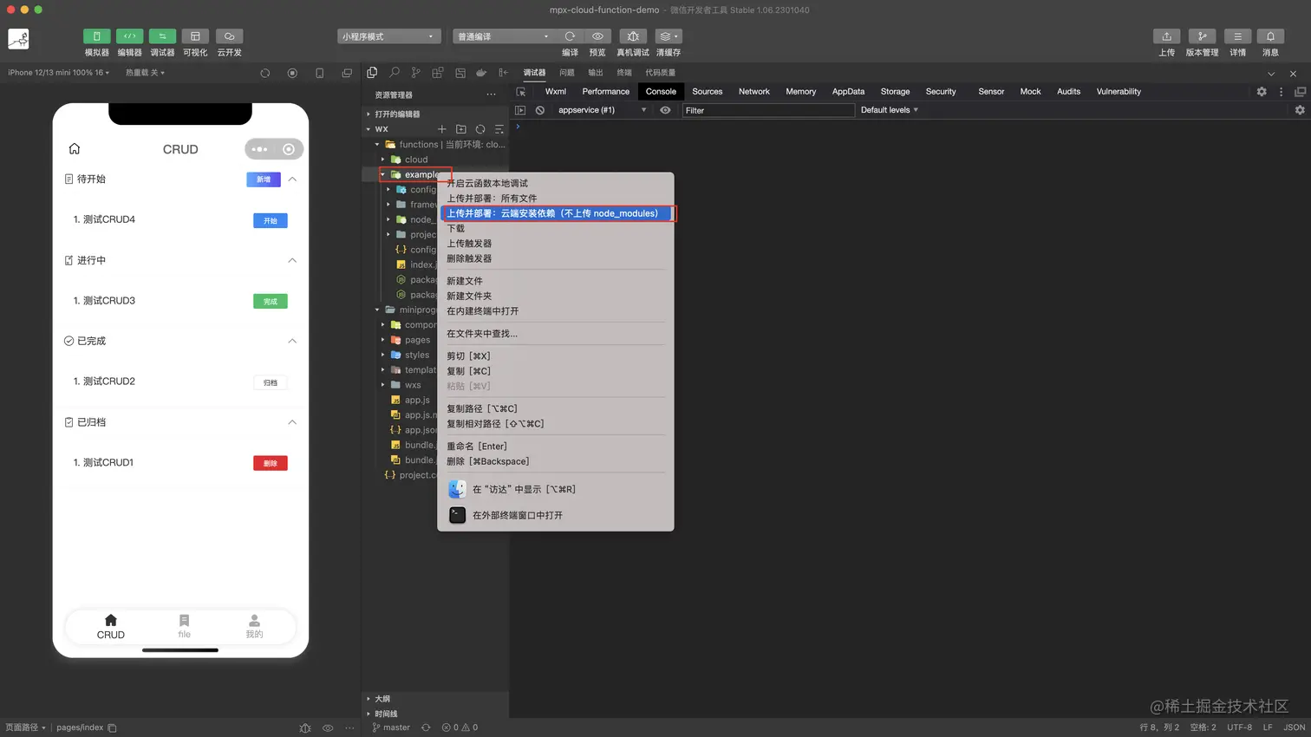Image resolution: width=1311 pixels, height=737 pixels.
Task: Open the search icon in editor sidebar
Action: (x=395, y=73)
